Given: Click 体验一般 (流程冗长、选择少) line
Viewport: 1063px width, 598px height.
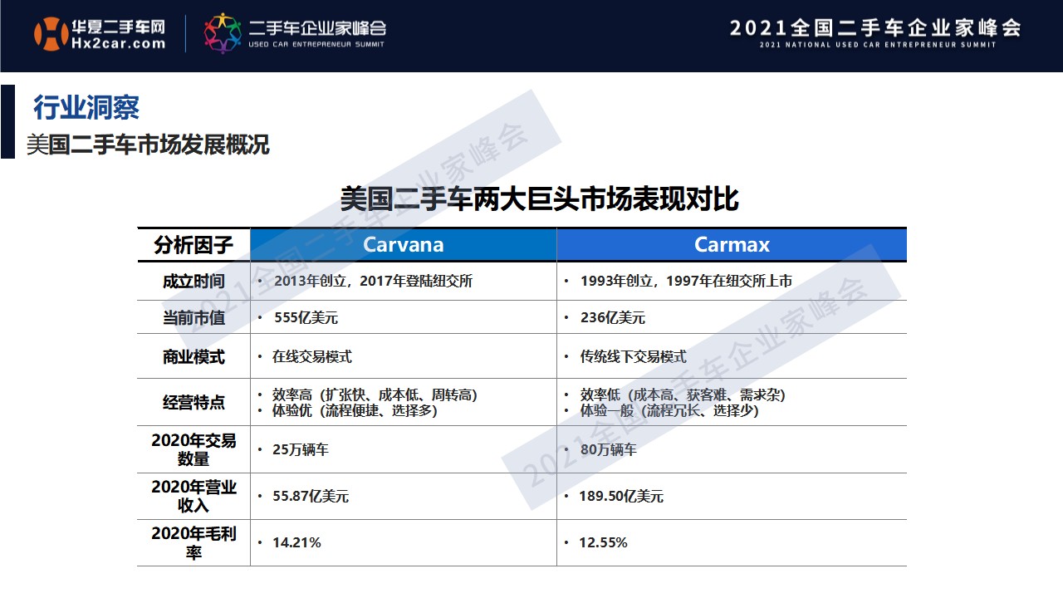Looking at the screenshot, I should point(669,410).
